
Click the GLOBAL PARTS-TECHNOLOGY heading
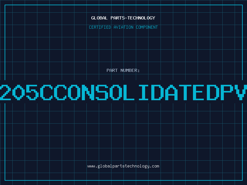point(123,18)
